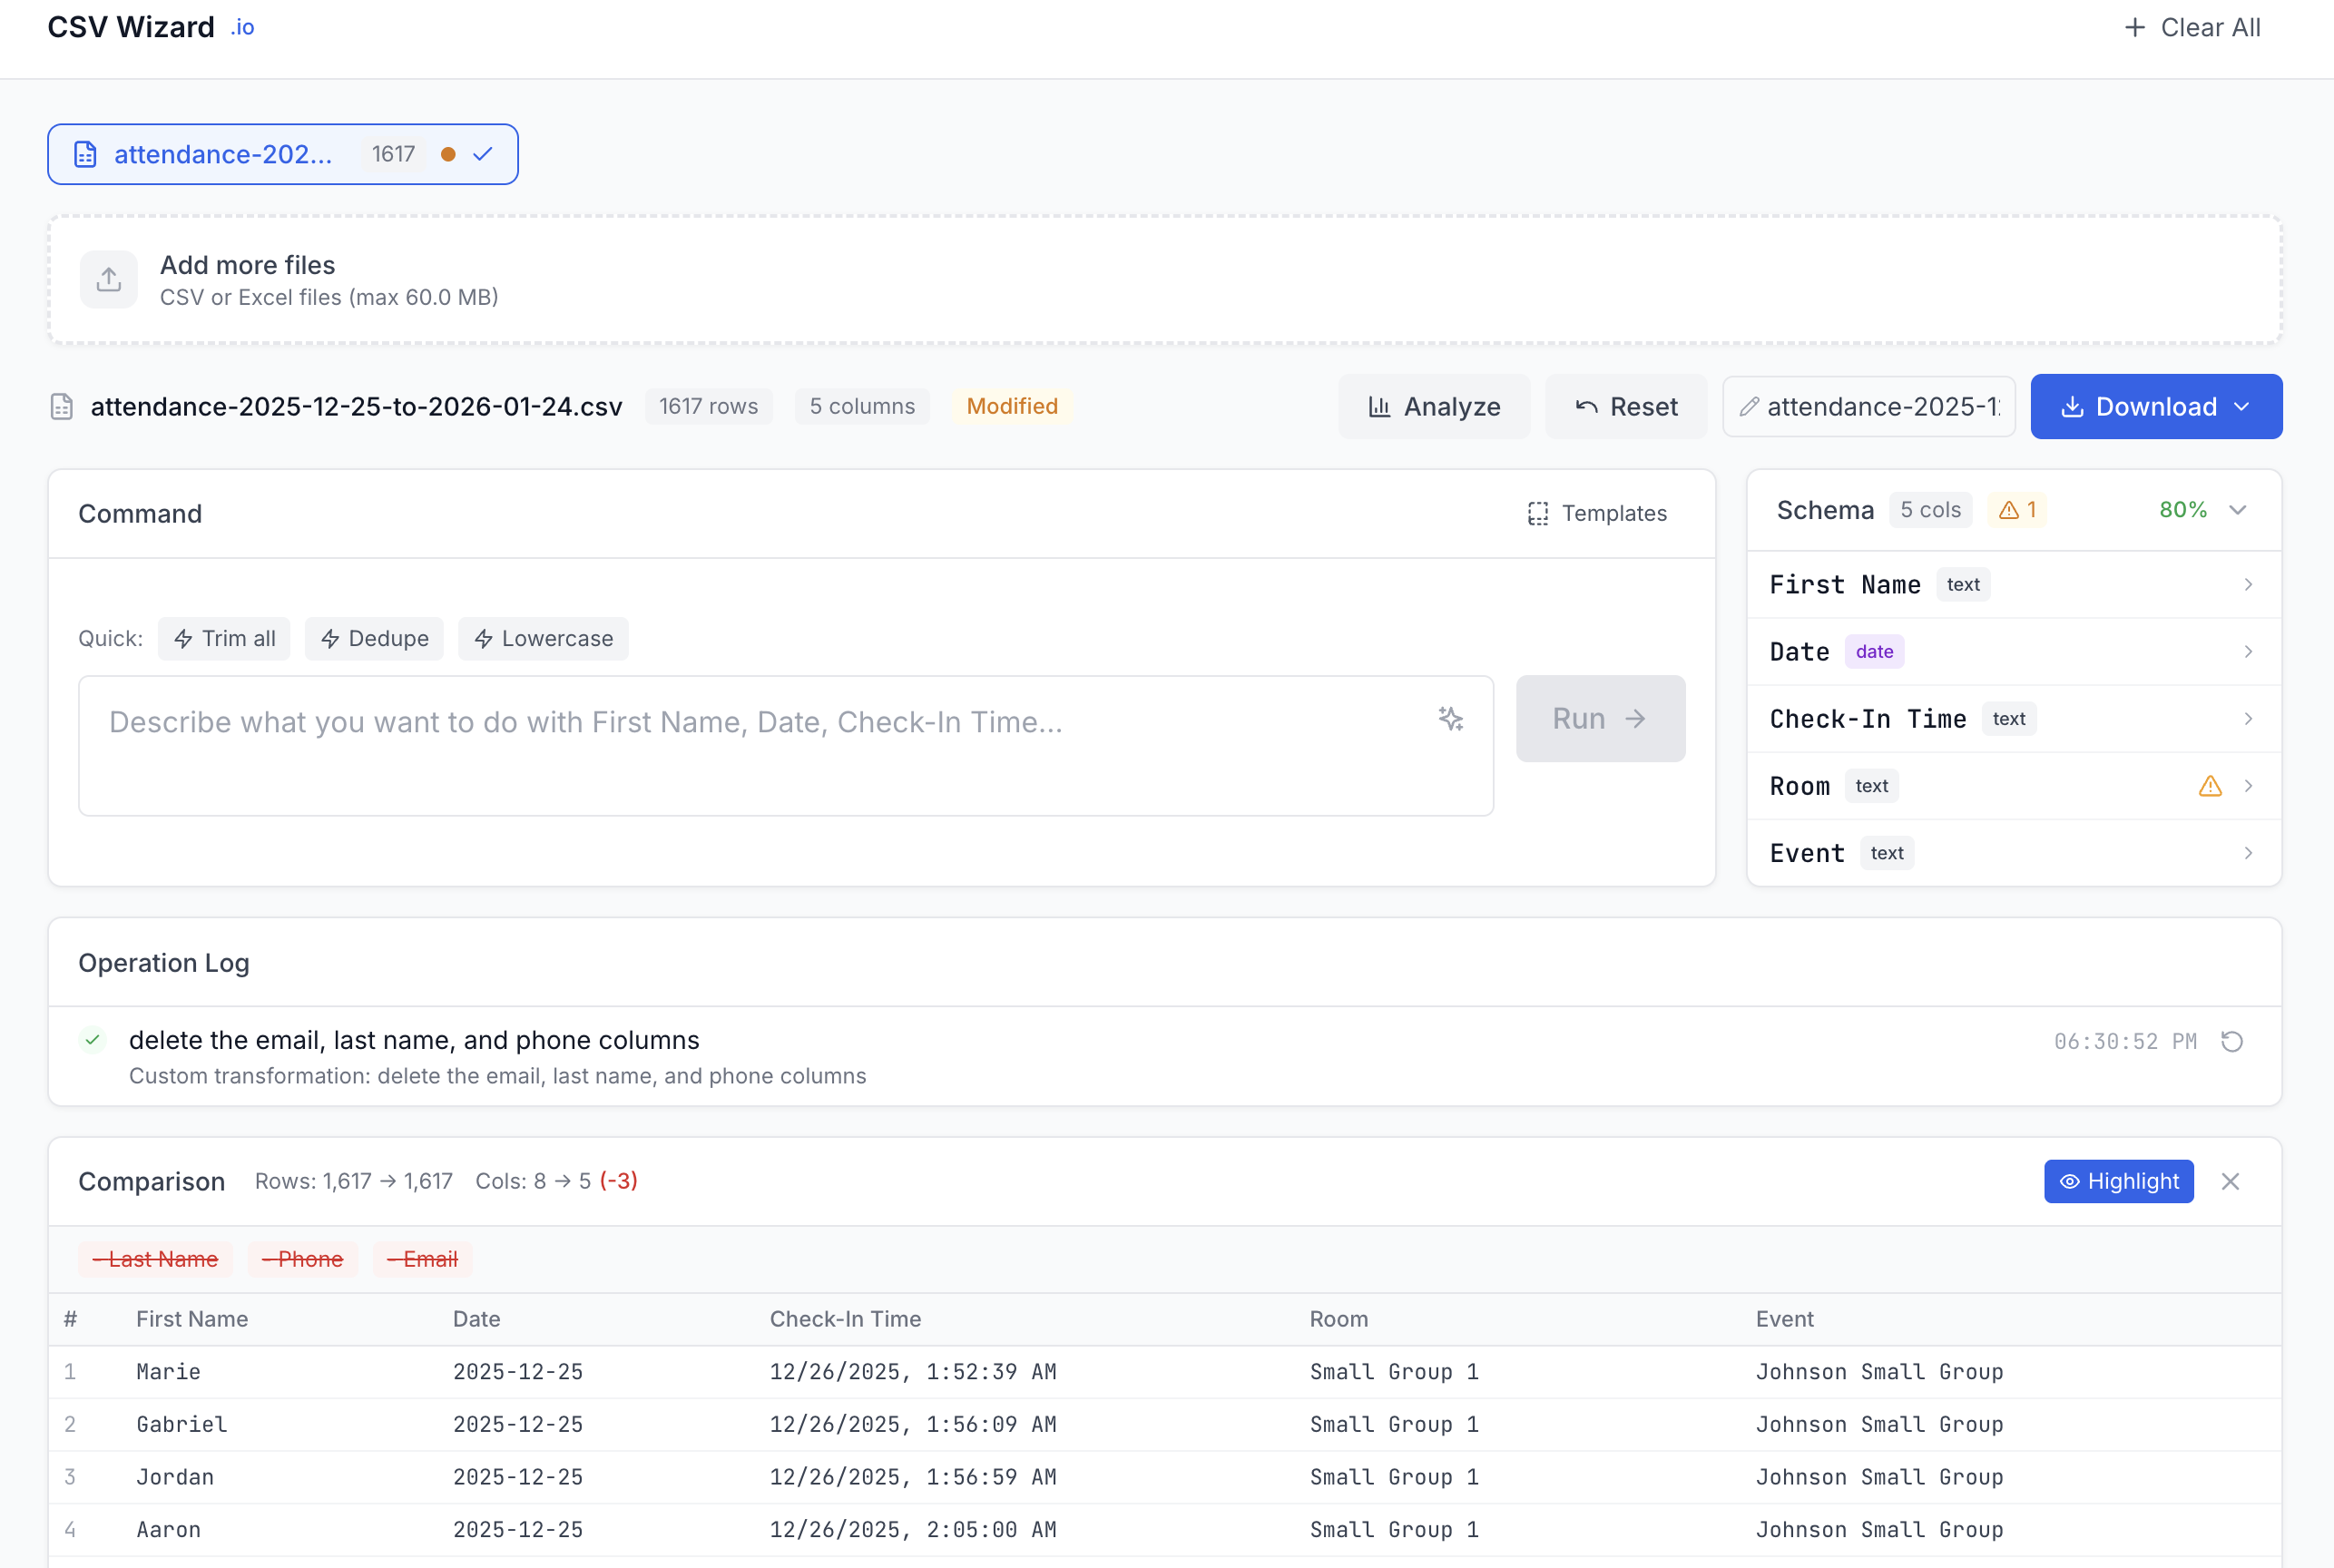The width and height of the screenshot is (2334, 1568).
Task: Click the revert icon on the delete columns log entry
Action: click(2234, 1041)
